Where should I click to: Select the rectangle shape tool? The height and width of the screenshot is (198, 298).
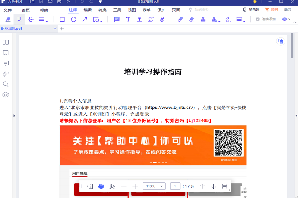point(62,19)
